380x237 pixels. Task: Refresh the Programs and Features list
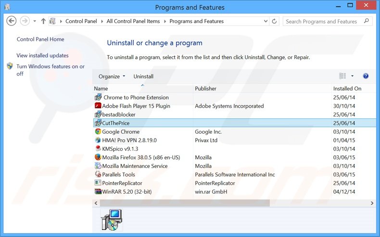pyautogui.click(x=274, y=21)
